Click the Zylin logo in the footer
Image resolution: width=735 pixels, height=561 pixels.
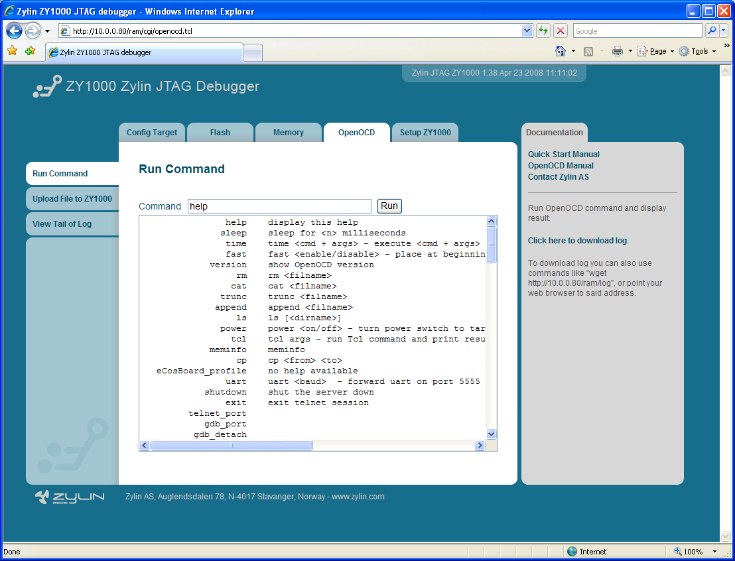[70, 497]
